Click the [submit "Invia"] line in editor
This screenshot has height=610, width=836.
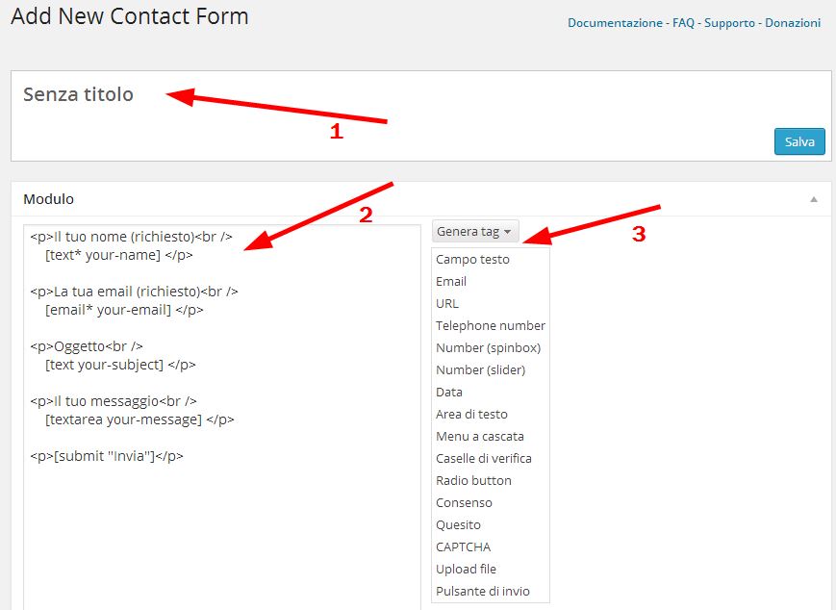pyautogui.click(x=107, y=456)
